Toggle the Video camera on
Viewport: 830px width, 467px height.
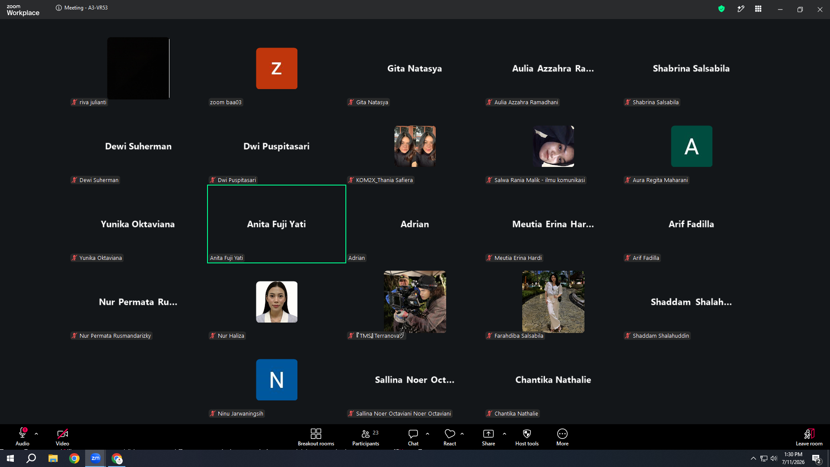pyautogui.click(x=62, y=437)
